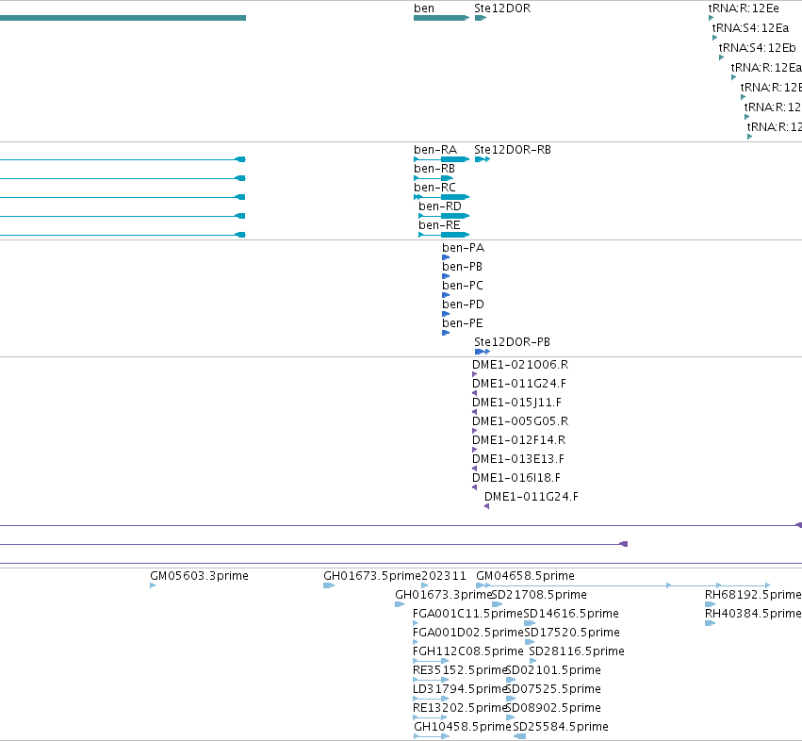The width and height of the screenshot is (802, 741).
Task: Click the DME1-021O06.R feature label
Action: click(x=520, y=365)
